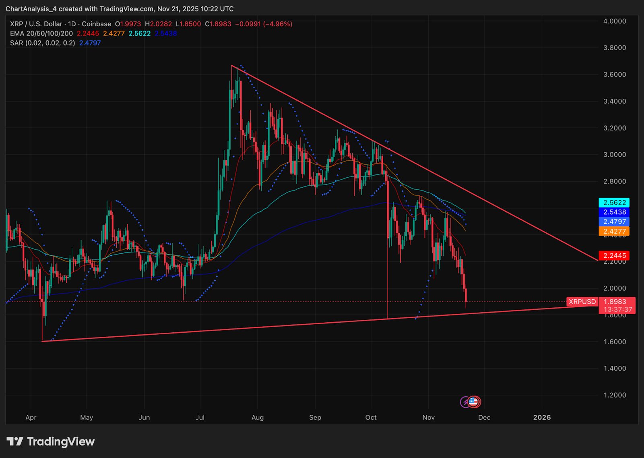644x458 pixels.
Task: Click the 4.0000 price scale label
Action: tap(615, 21)
